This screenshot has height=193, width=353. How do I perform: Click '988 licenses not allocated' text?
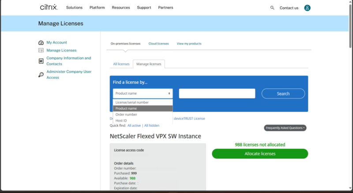[260, 145]
